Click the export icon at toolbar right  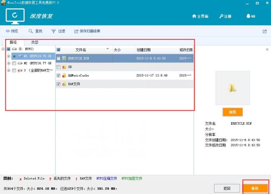tap(264, 31)
